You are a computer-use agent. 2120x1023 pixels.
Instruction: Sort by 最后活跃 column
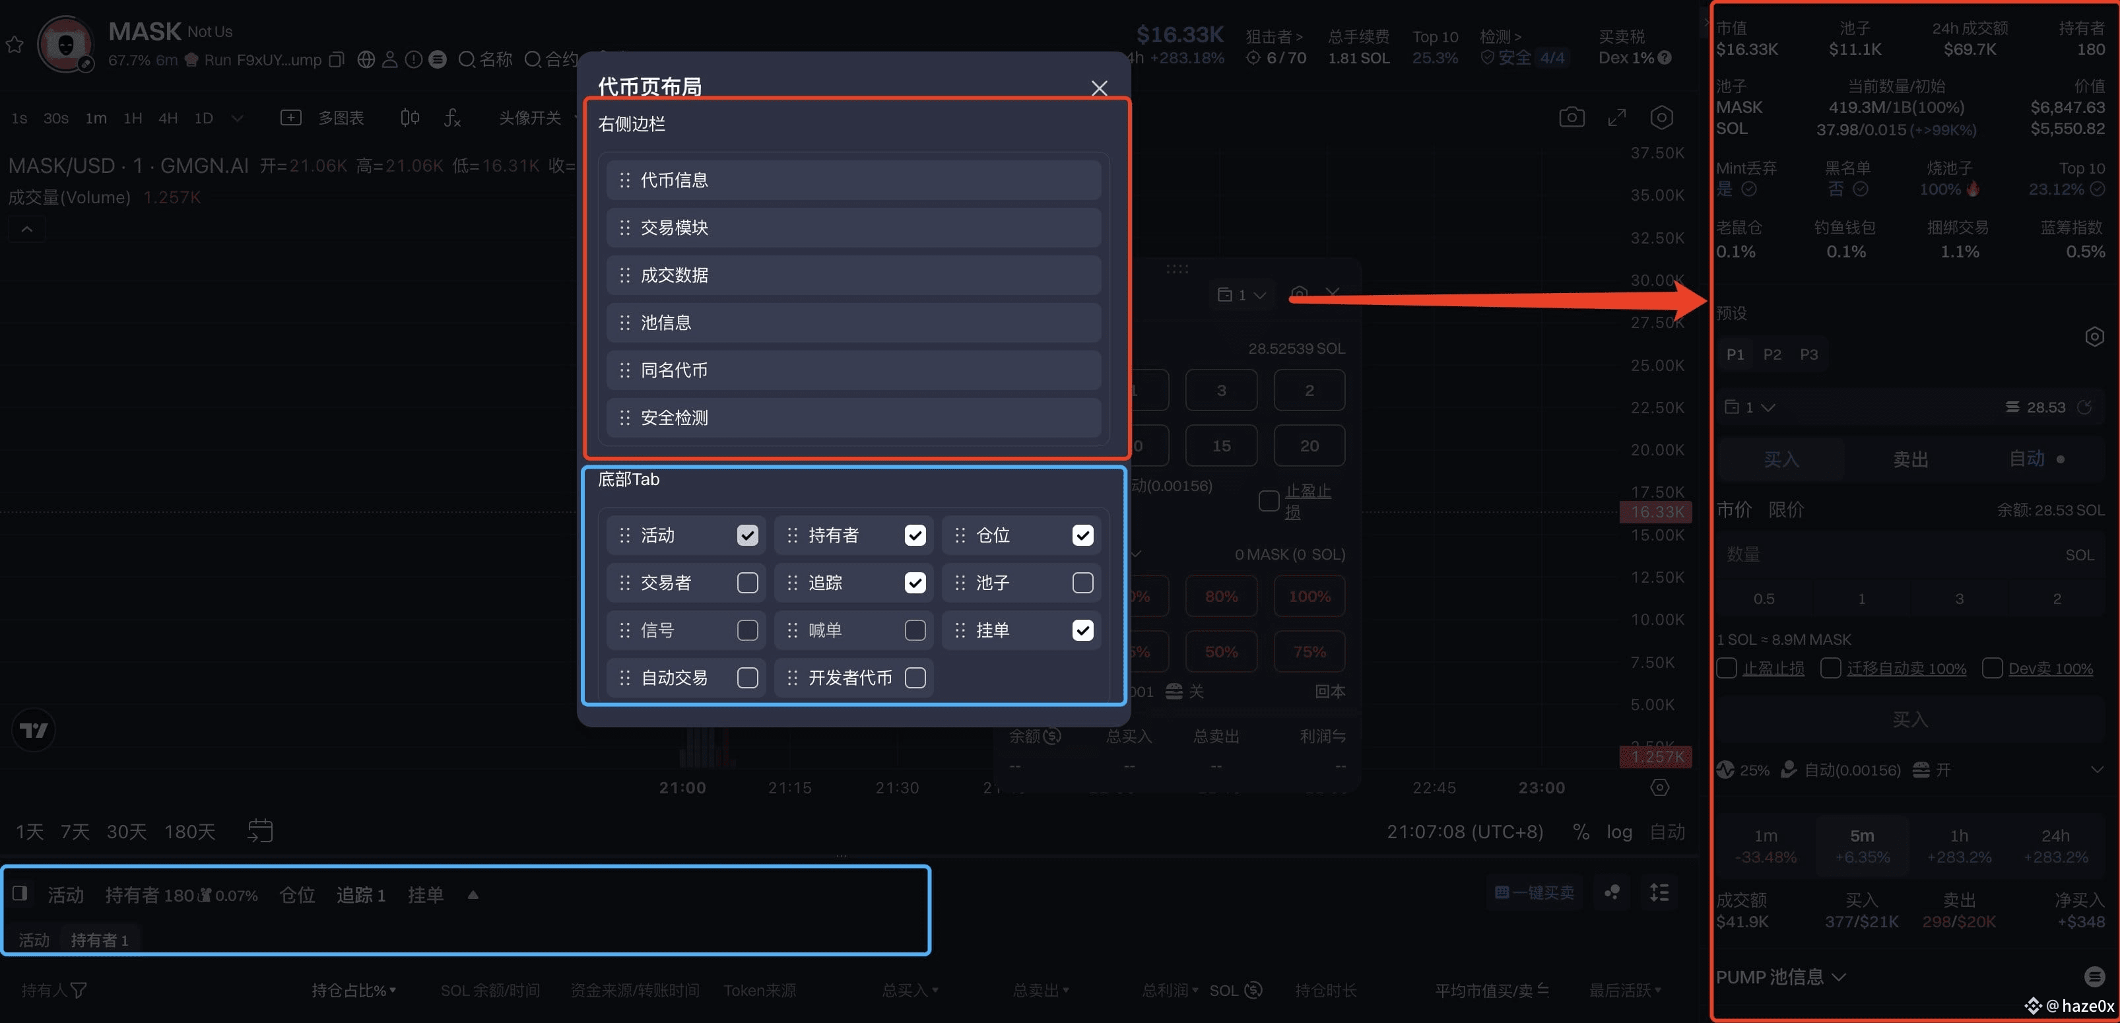point(1624,990)
